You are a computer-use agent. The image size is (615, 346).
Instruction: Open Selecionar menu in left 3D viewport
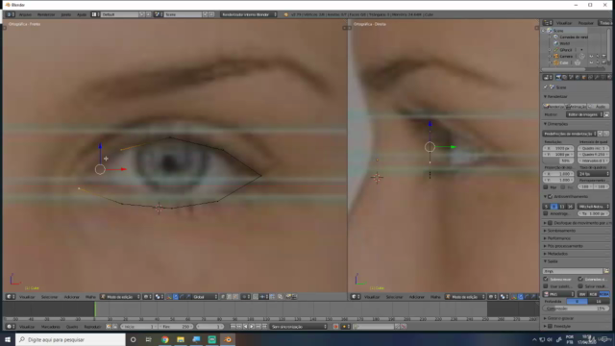click(49, 297)
